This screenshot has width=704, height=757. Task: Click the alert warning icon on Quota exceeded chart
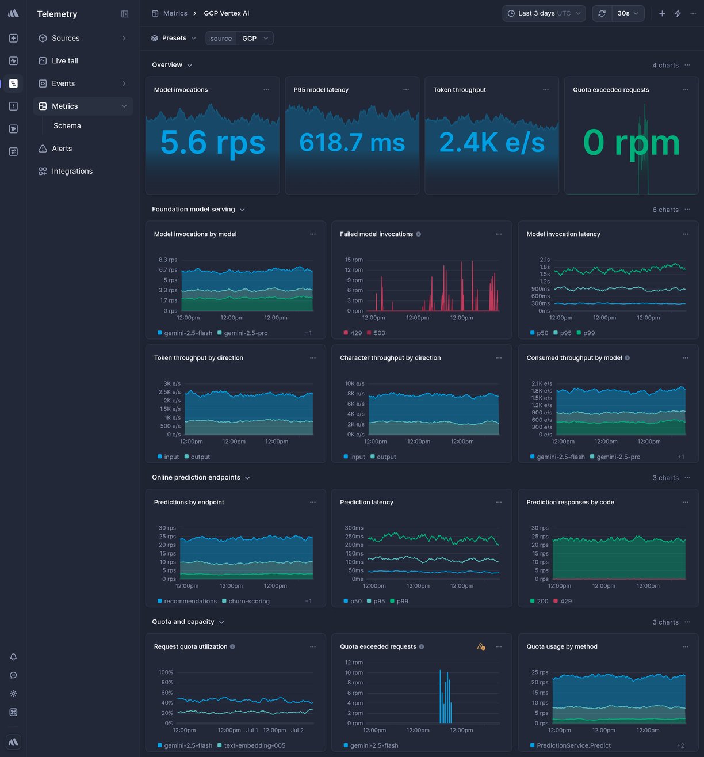point(481,647)
